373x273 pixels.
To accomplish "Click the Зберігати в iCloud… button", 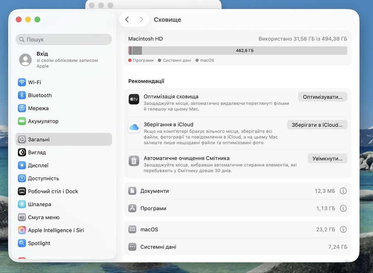I will pyautogui.click(x=317, y=125).
